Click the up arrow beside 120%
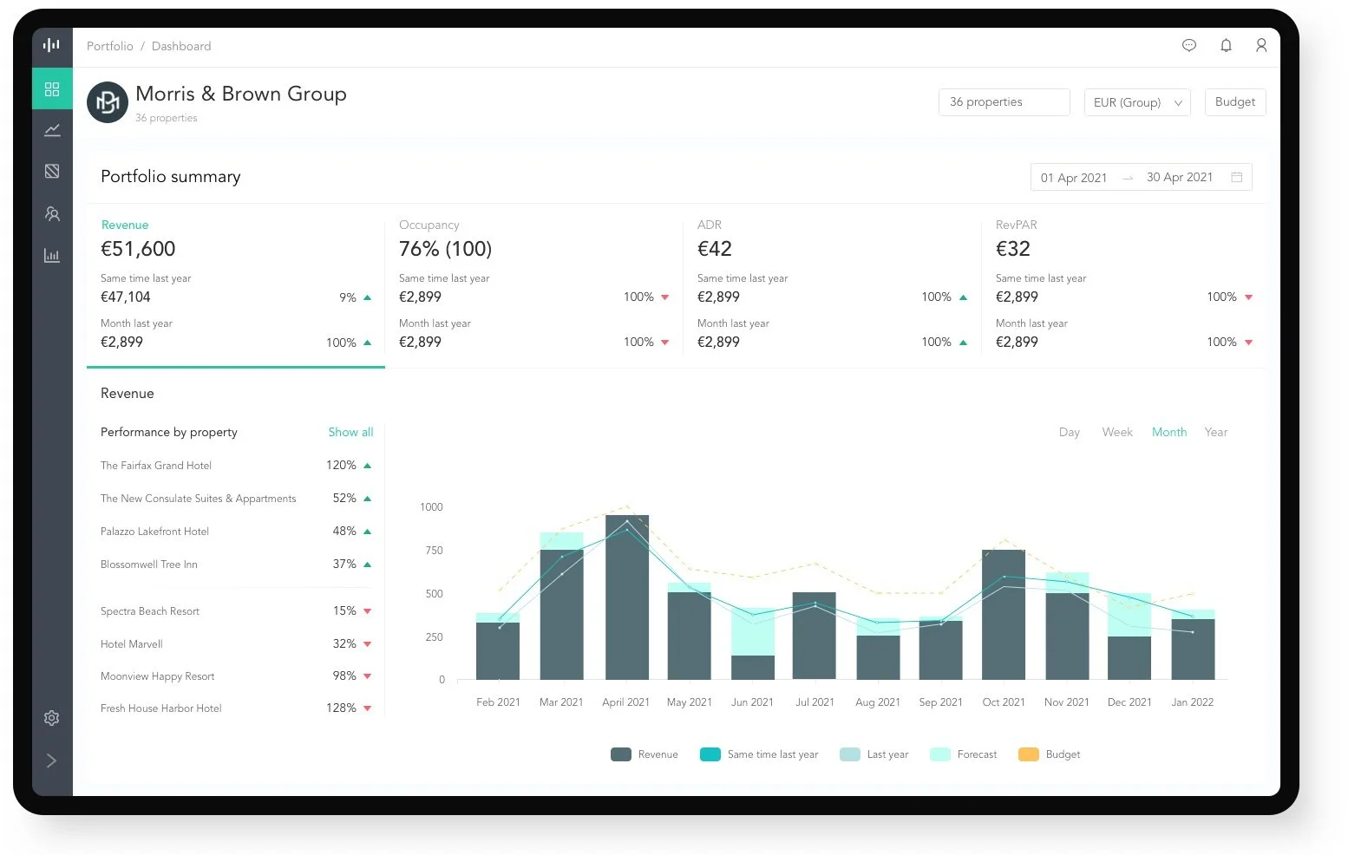 click(x=368, y=466)
